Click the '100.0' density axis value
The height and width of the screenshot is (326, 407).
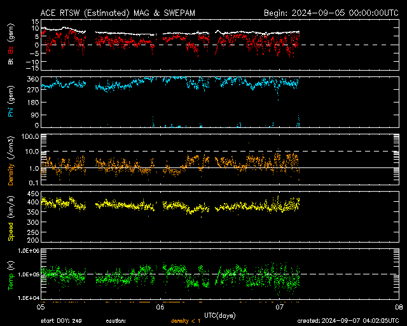pos(30,136)
